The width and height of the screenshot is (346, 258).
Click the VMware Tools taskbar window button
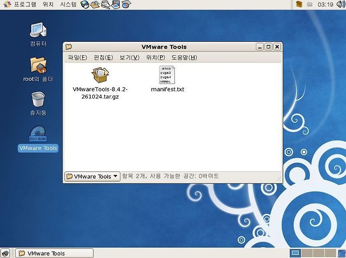coord(54,253)
